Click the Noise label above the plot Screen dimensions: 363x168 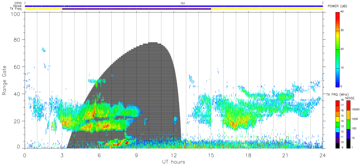tap(18, 6)
